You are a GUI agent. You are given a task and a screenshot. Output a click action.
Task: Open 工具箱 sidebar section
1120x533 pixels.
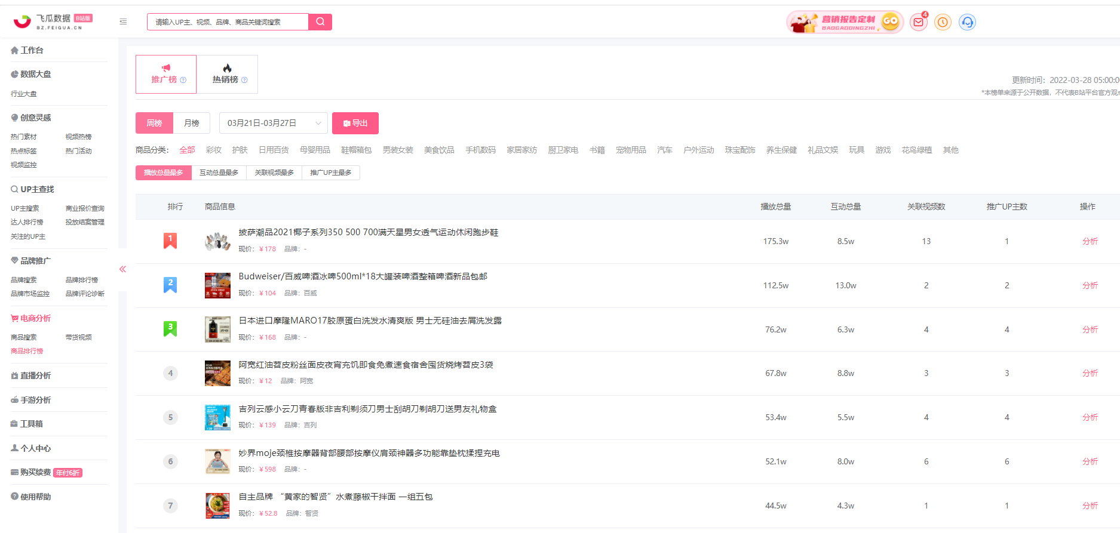27,424
